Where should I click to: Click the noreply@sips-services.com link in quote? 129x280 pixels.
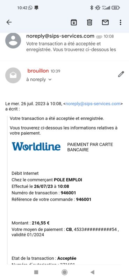[93, 104]
